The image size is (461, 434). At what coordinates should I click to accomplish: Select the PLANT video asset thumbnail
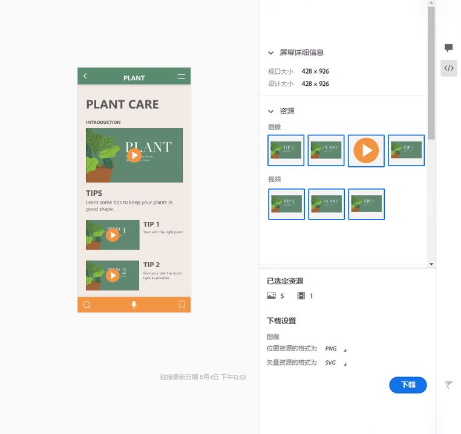326,204
